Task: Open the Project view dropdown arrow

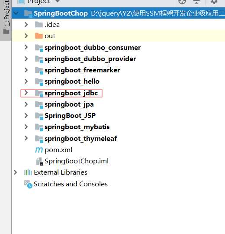Action: 58,1
